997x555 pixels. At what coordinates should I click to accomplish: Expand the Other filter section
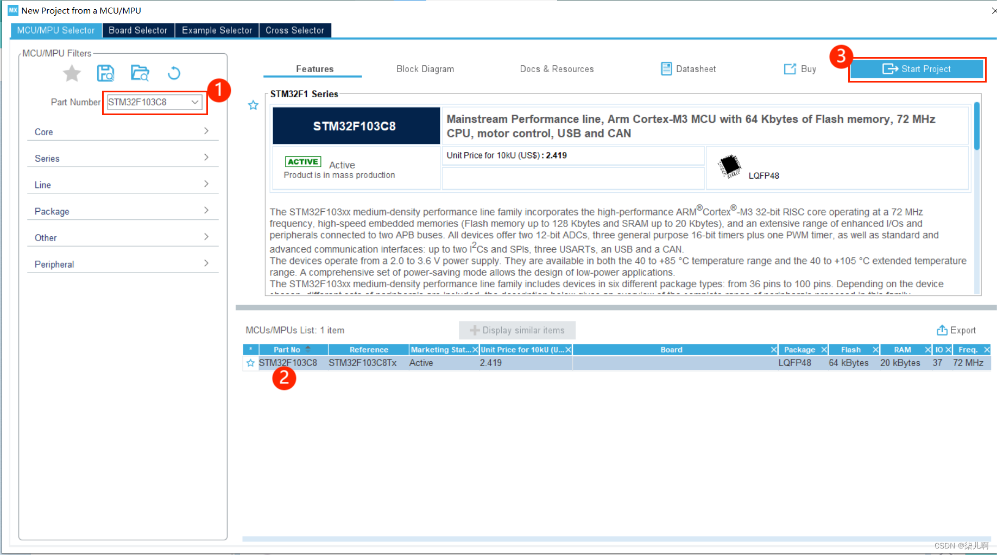tap(123, 237)
